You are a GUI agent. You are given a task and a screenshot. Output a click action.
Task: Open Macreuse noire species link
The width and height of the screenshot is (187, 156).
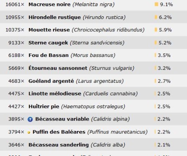(49, 5)
